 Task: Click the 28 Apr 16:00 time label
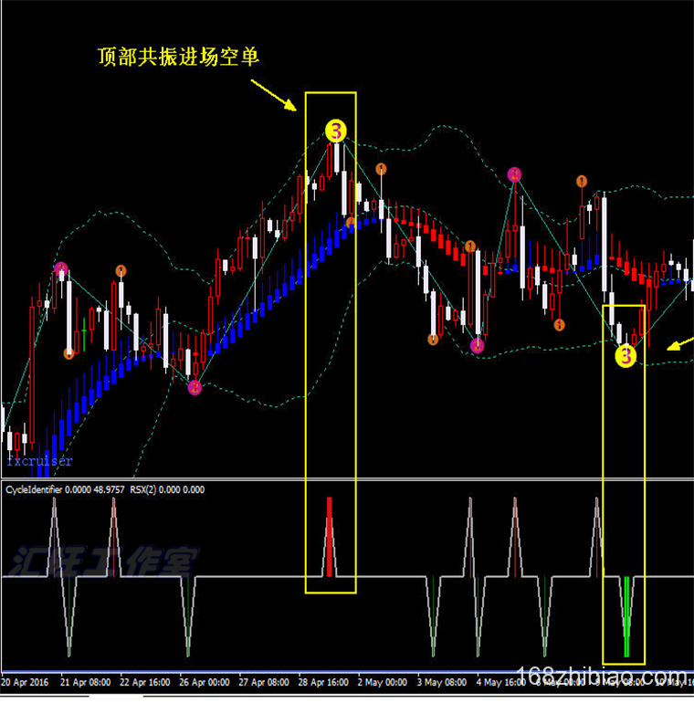pos(323,682)
